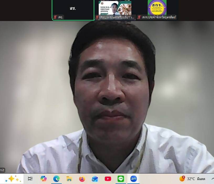Open File Explorer folder icon
The width and height of the screenshot is (214, 184).
(x=69, y=179)
